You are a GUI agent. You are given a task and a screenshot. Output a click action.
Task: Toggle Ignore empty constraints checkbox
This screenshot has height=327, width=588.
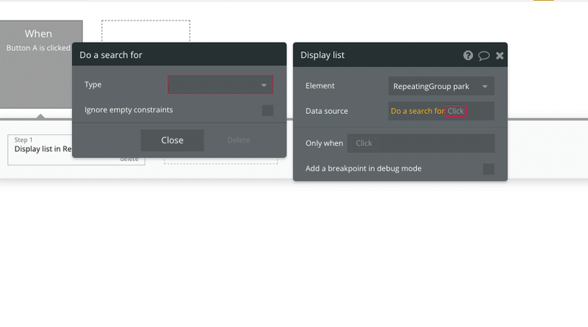tap(268, 110)
